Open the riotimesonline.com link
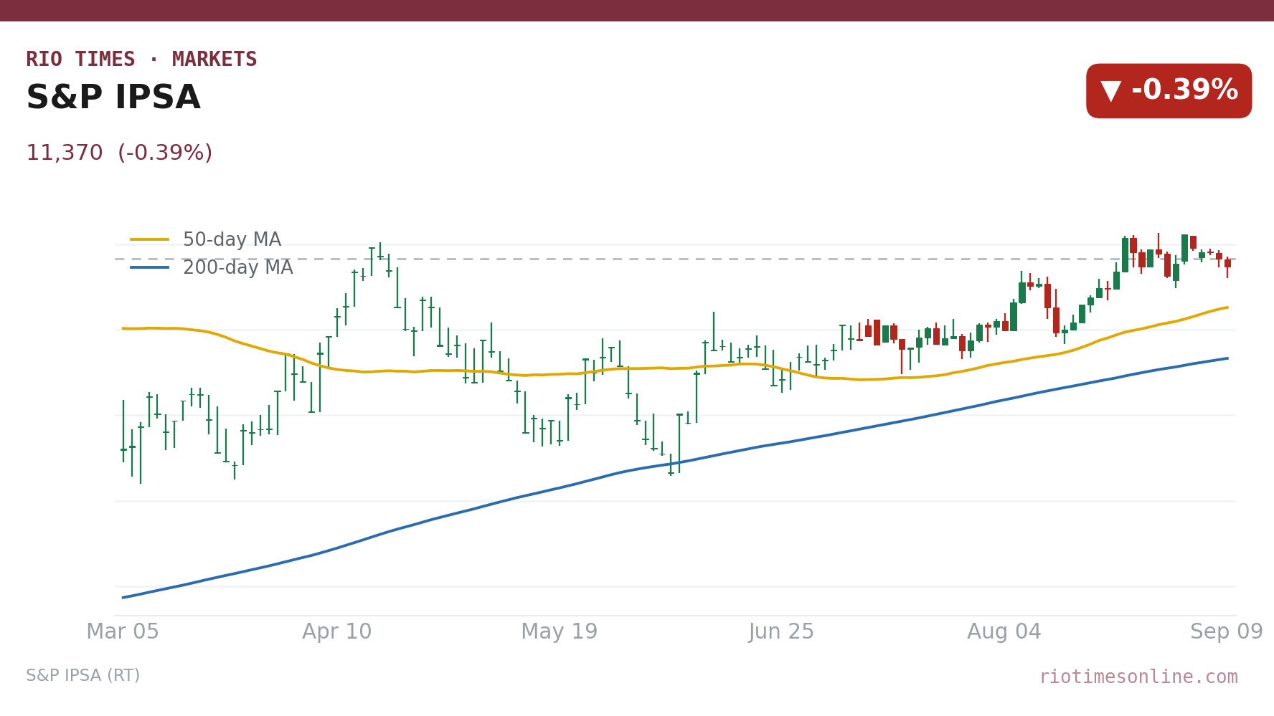Viewport: 1274px width, 716px height. coord(1138,677)
